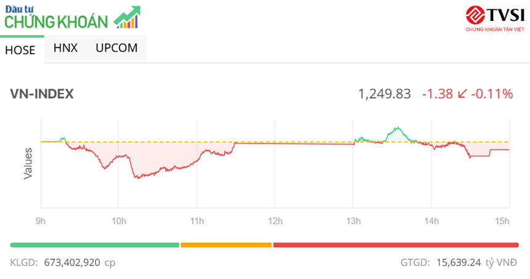The width and height of the screenshot is (530, 279).
Task: Click the green peak on the chart line
Action: (398, 129)
